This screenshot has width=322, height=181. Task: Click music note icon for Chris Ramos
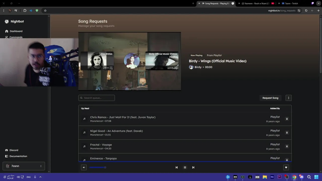84,119
